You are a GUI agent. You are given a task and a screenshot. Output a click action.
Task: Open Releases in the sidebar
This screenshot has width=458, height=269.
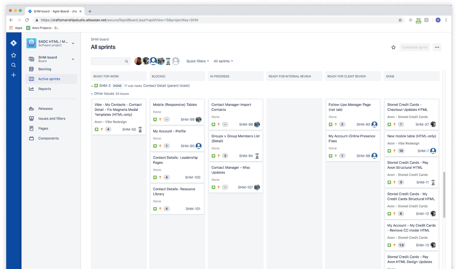coord(51,109)
